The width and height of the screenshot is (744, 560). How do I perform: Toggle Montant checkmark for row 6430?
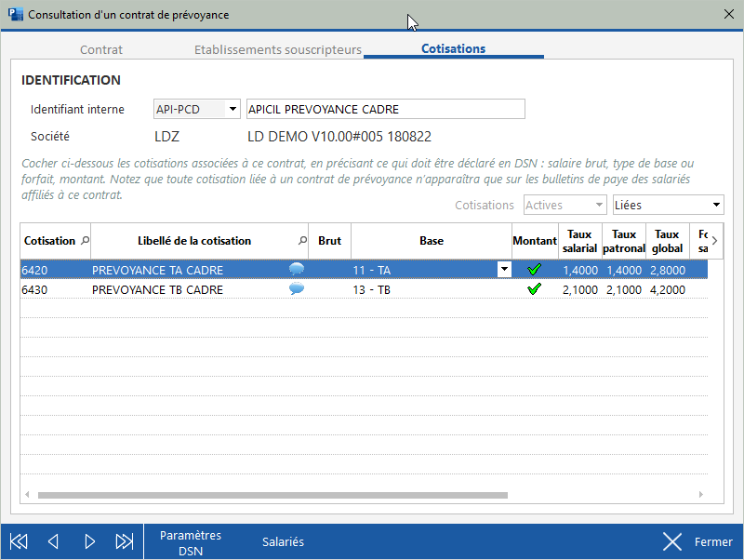click(534, 289)
